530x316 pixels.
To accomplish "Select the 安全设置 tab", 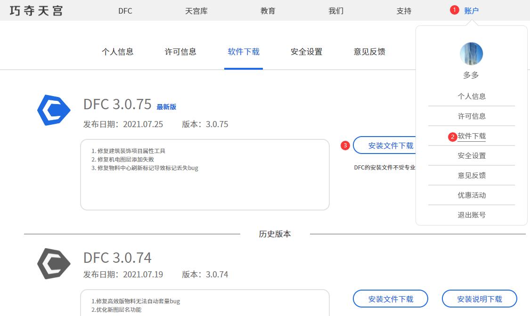I will click(307, 52).
